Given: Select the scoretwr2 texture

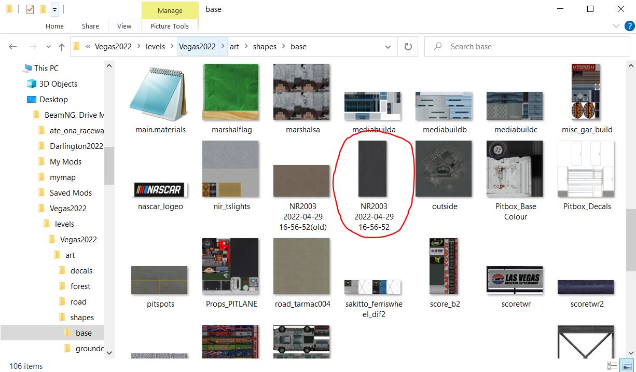Looking at the screenshot, I should tap(586, 294).
